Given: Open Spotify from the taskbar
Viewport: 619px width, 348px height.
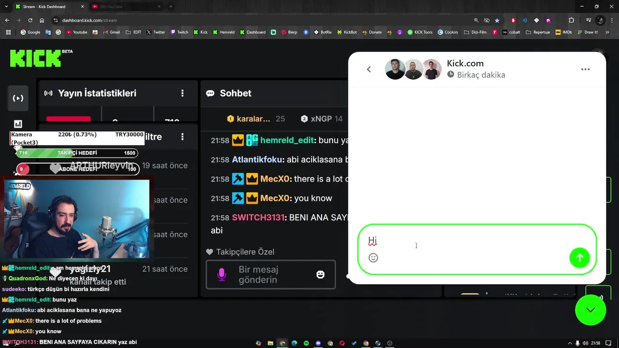Looking at the screenshot, I should coord(306,343).
